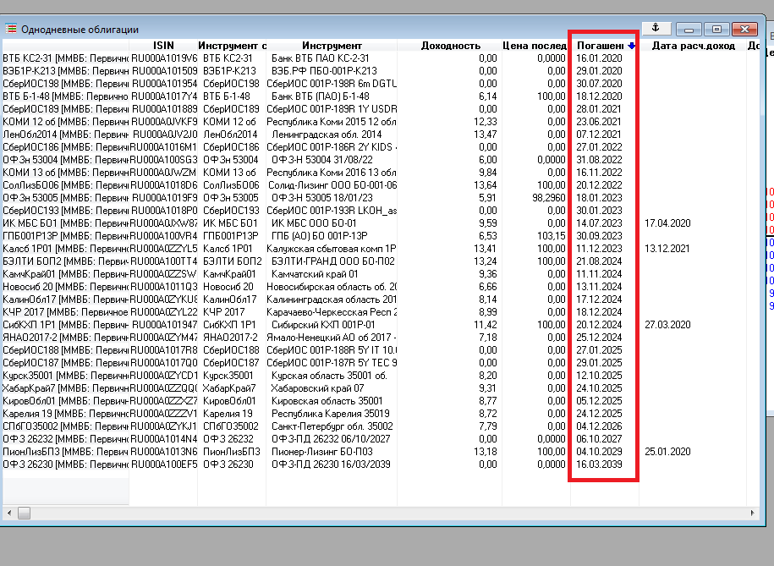
Task: Click yield calc date 27.03.2020
Action: [x=667, y=325]
